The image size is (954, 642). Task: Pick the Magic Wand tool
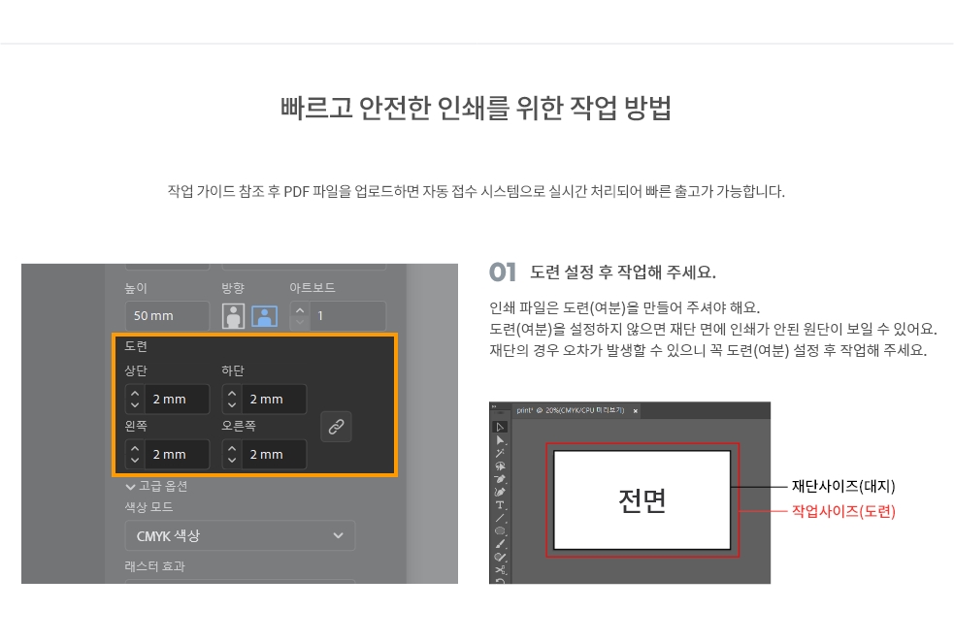pos(500,453)
